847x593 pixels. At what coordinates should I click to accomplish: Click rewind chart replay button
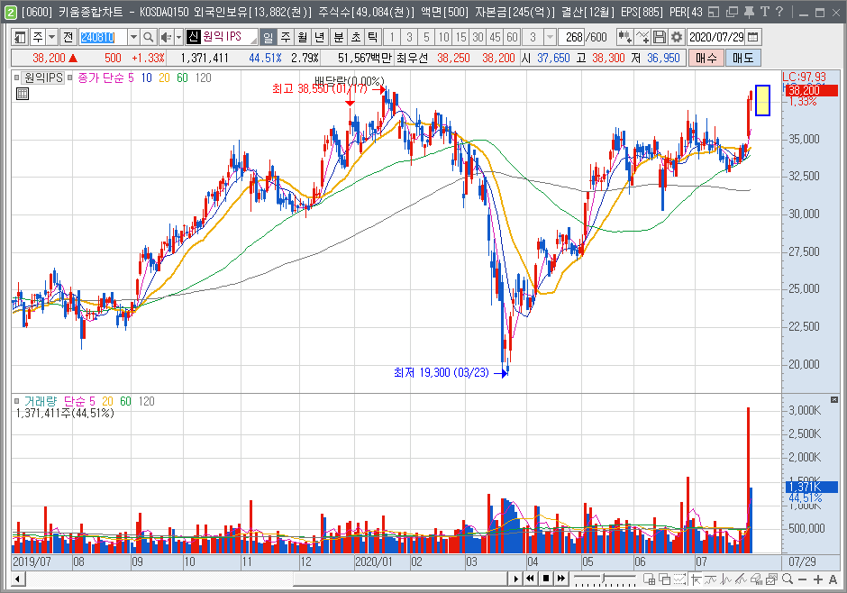coord(531,579)
